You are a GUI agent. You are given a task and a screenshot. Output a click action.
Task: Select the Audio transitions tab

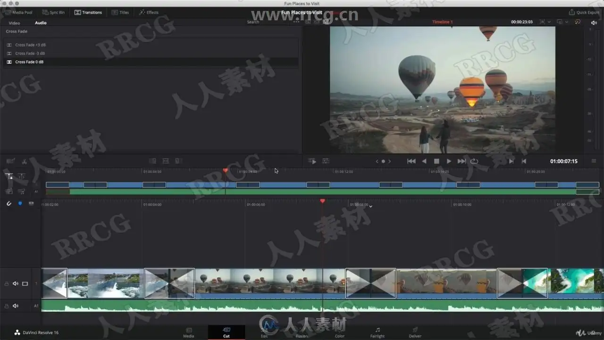click(41, 23)
